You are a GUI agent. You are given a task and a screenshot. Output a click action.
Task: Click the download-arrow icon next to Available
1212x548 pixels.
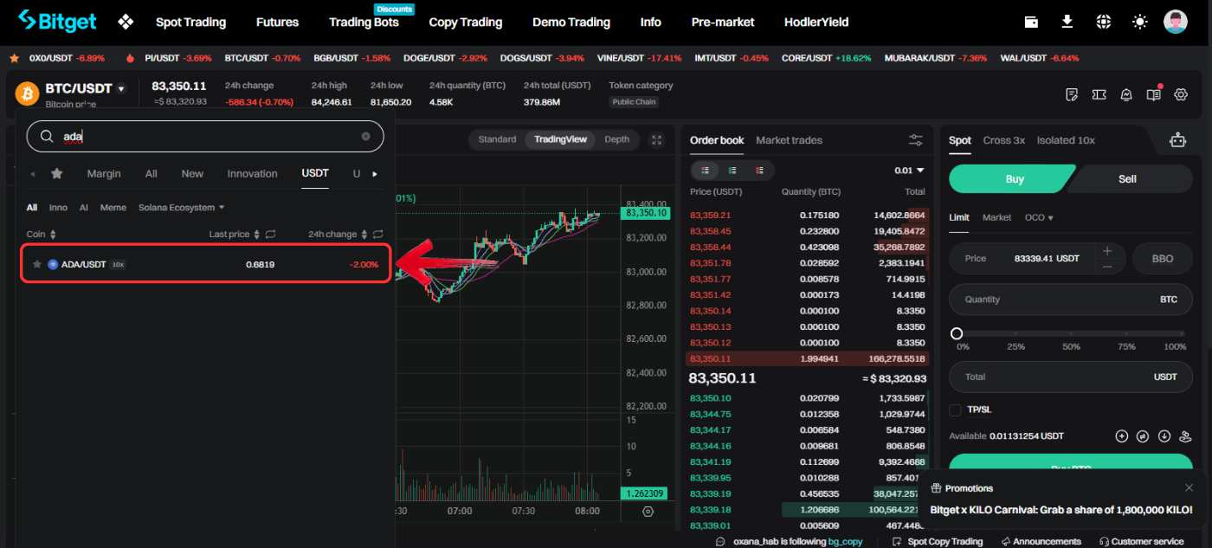tap(1164, 436)
